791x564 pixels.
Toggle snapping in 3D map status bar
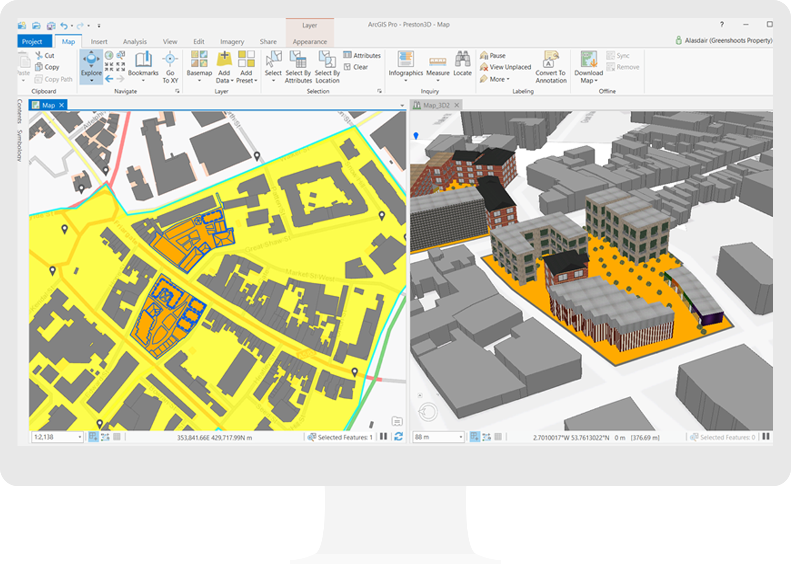pyautogui.click(x=475, y=437)
